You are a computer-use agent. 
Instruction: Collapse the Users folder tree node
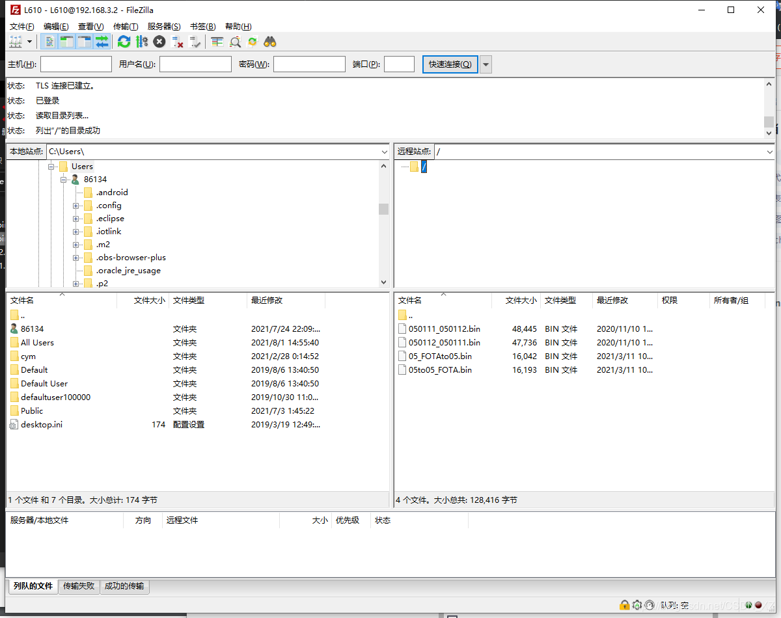tap(51, 167)
